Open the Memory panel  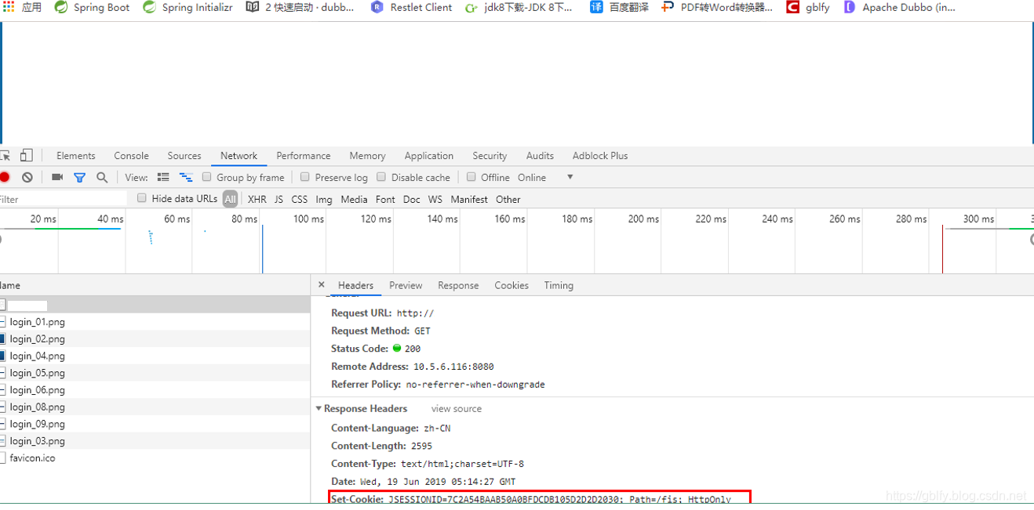[x=367, y=156]
